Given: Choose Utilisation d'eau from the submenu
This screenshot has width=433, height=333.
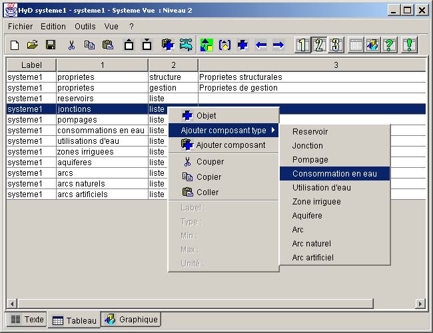Looking at the screenshot, I should click(x=334, y=188).
